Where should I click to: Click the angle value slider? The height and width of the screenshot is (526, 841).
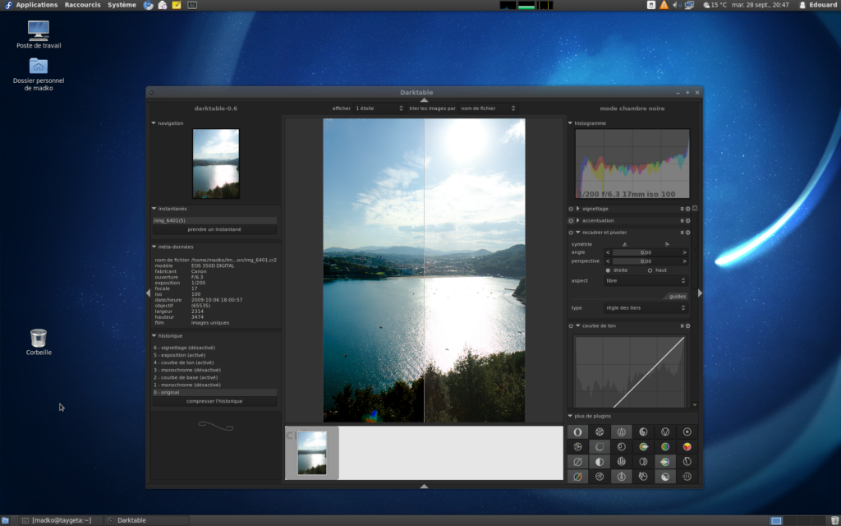646,252
